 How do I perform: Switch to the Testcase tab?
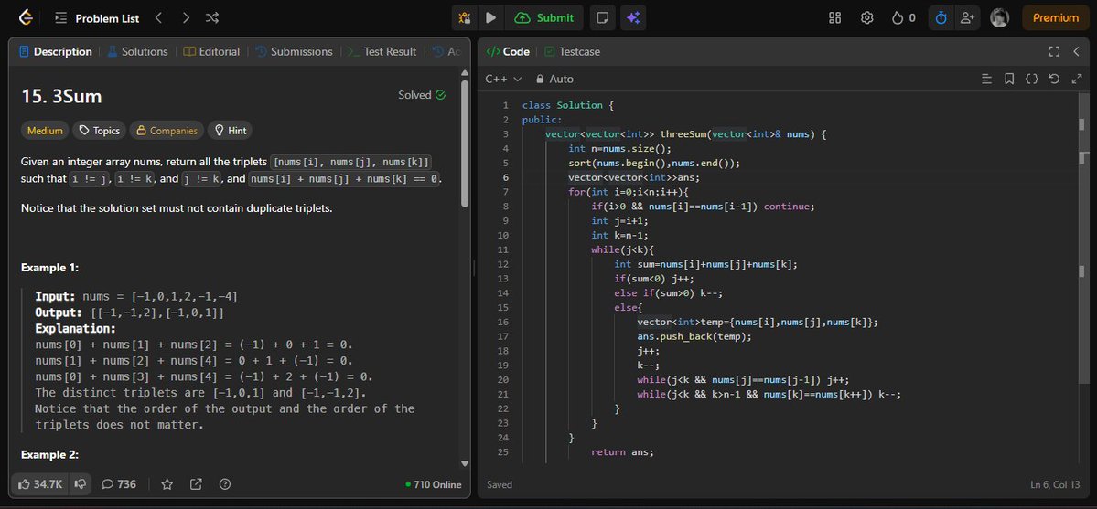(572, 52)
